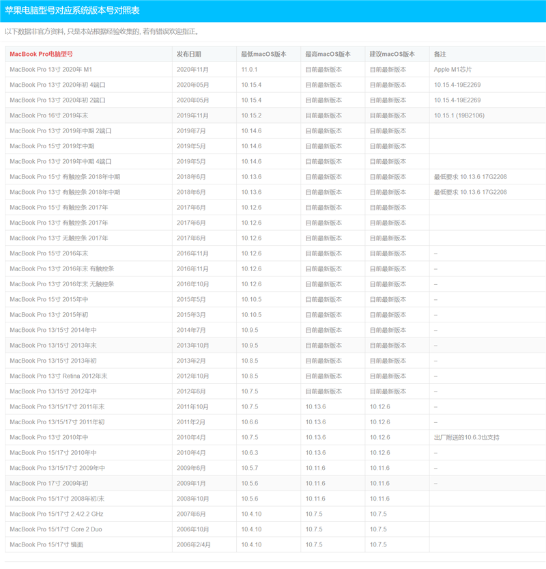Select MacBook Pro 13寸 有触控条 2017年
Image resolution: width=546 pixels, height=569 pixels.
[x=59, y=223]
